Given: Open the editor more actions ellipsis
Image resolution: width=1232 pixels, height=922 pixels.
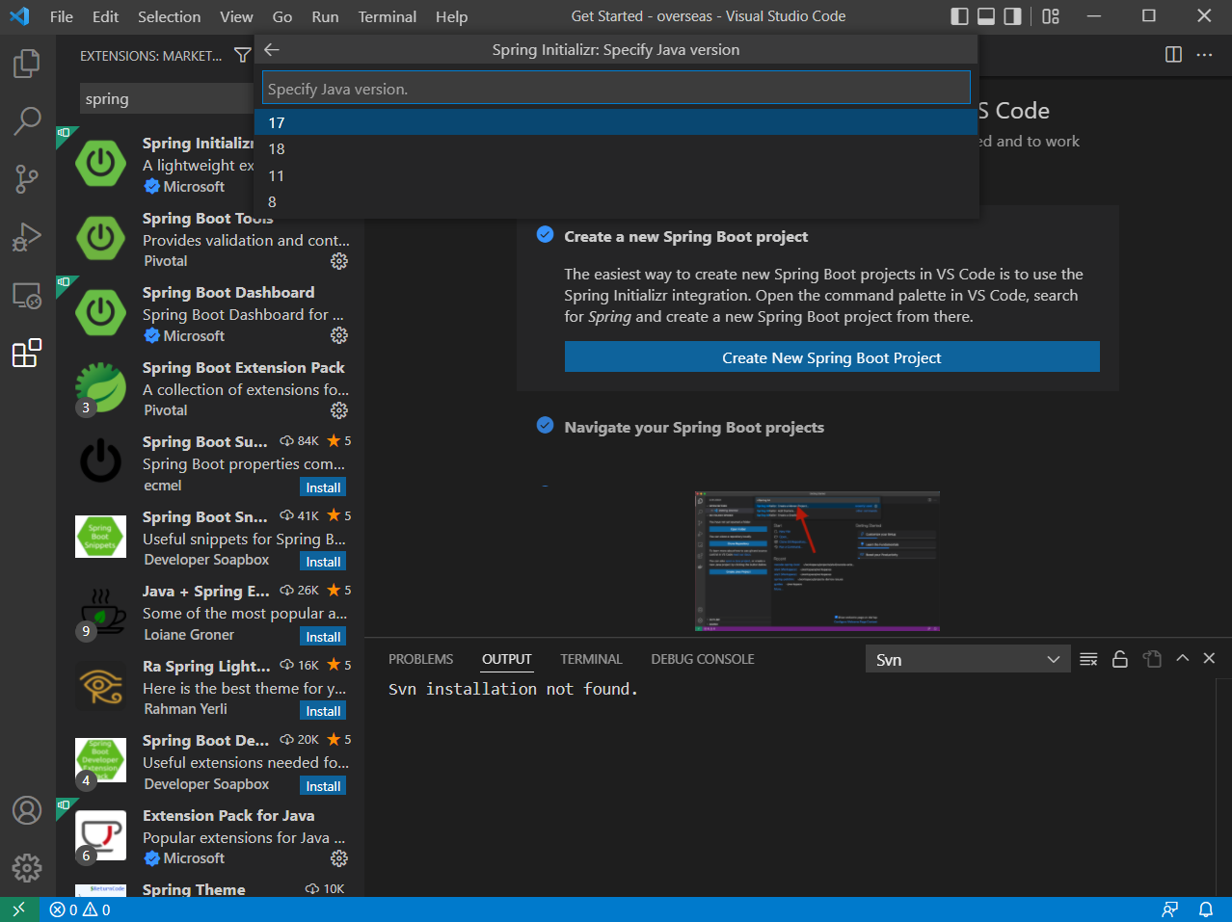Looking at the screenshot, I should pos(1205,55).
